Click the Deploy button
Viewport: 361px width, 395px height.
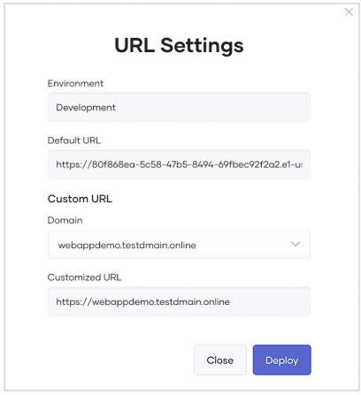281,360
